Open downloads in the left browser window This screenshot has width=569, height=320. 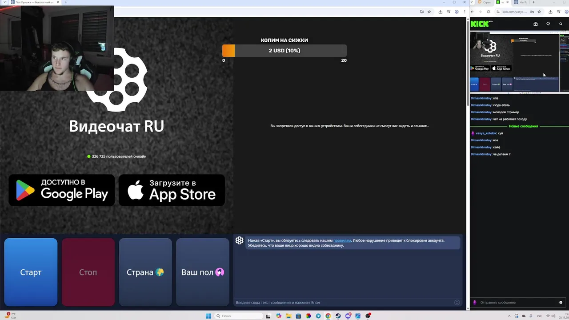click(440, 12)
